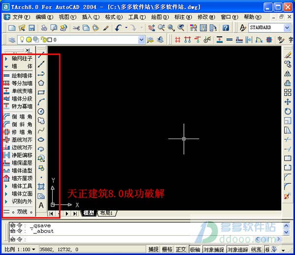Toggle the layer lock icon
This screenshot has width=295, height=255.
tap(44, 40)
